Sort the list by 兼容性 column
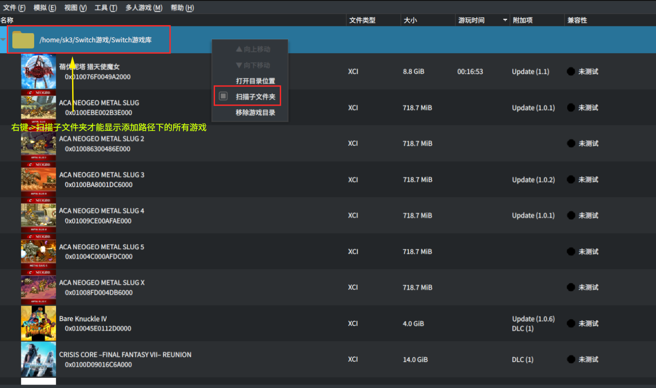This screenshot has width=656, height=388. [x=610, y=20]
